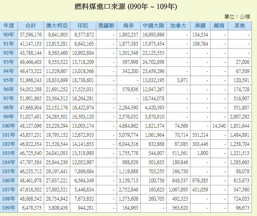Select the 97年 row label

[x=9, y=99]
